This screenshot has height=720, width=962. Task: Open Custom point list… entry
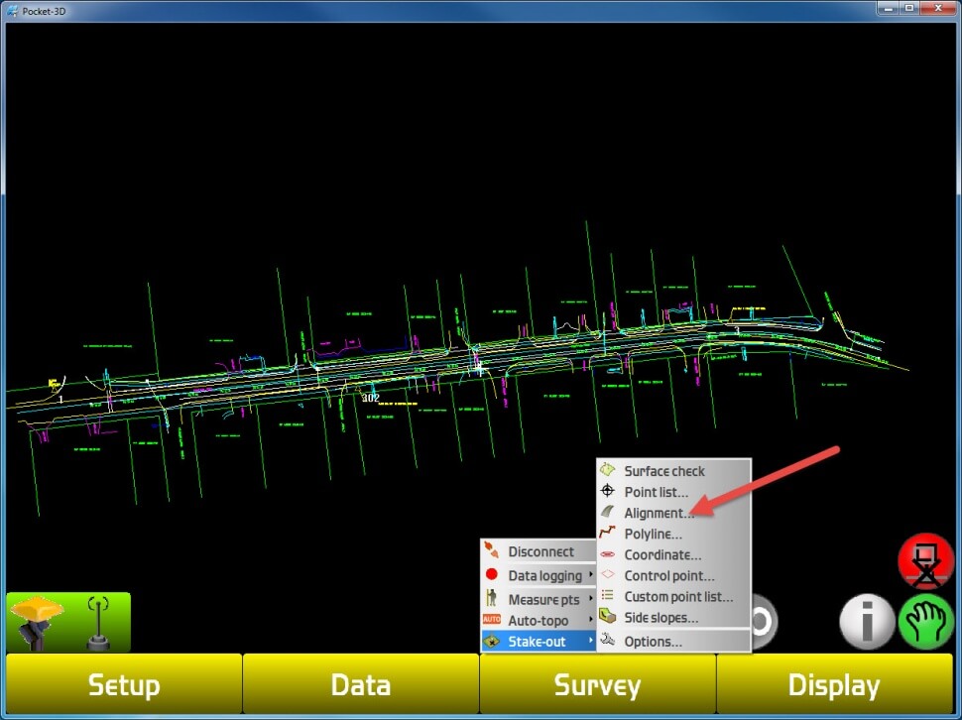tap(678, 597)
